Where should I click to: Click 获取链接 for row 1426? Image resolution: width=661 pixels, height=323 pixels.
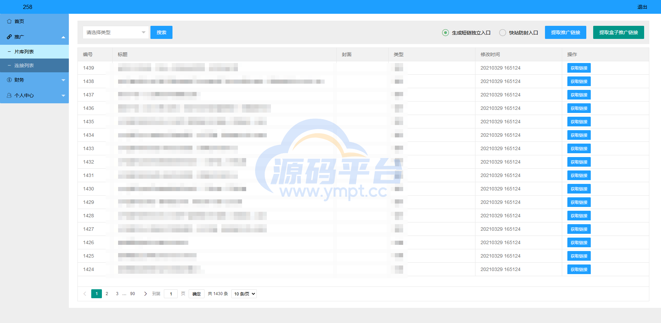click(579, 242)
